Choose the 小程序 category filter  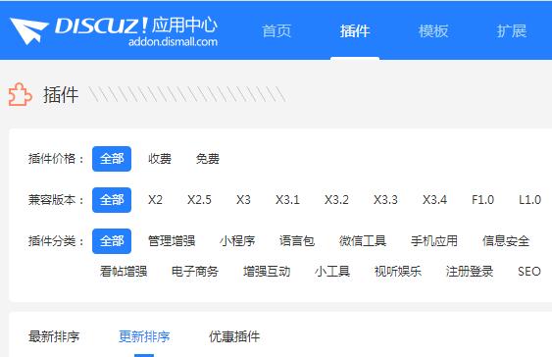[237, 241]
